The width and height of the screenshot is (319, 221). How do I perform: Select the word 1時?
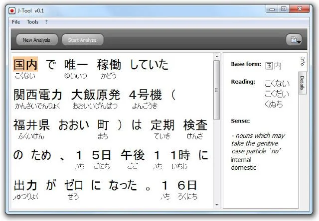(180, 155)
